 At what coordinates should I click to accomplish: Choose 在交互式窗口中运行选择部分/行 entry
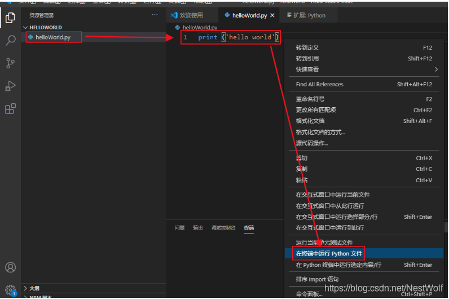[x=364, y=217]
